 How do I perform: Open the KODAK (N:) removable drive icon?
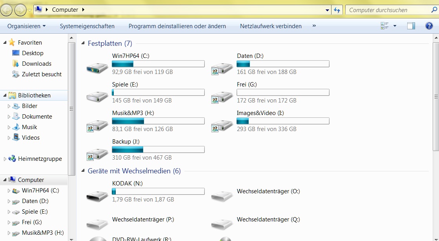click(x=97, y=196)
